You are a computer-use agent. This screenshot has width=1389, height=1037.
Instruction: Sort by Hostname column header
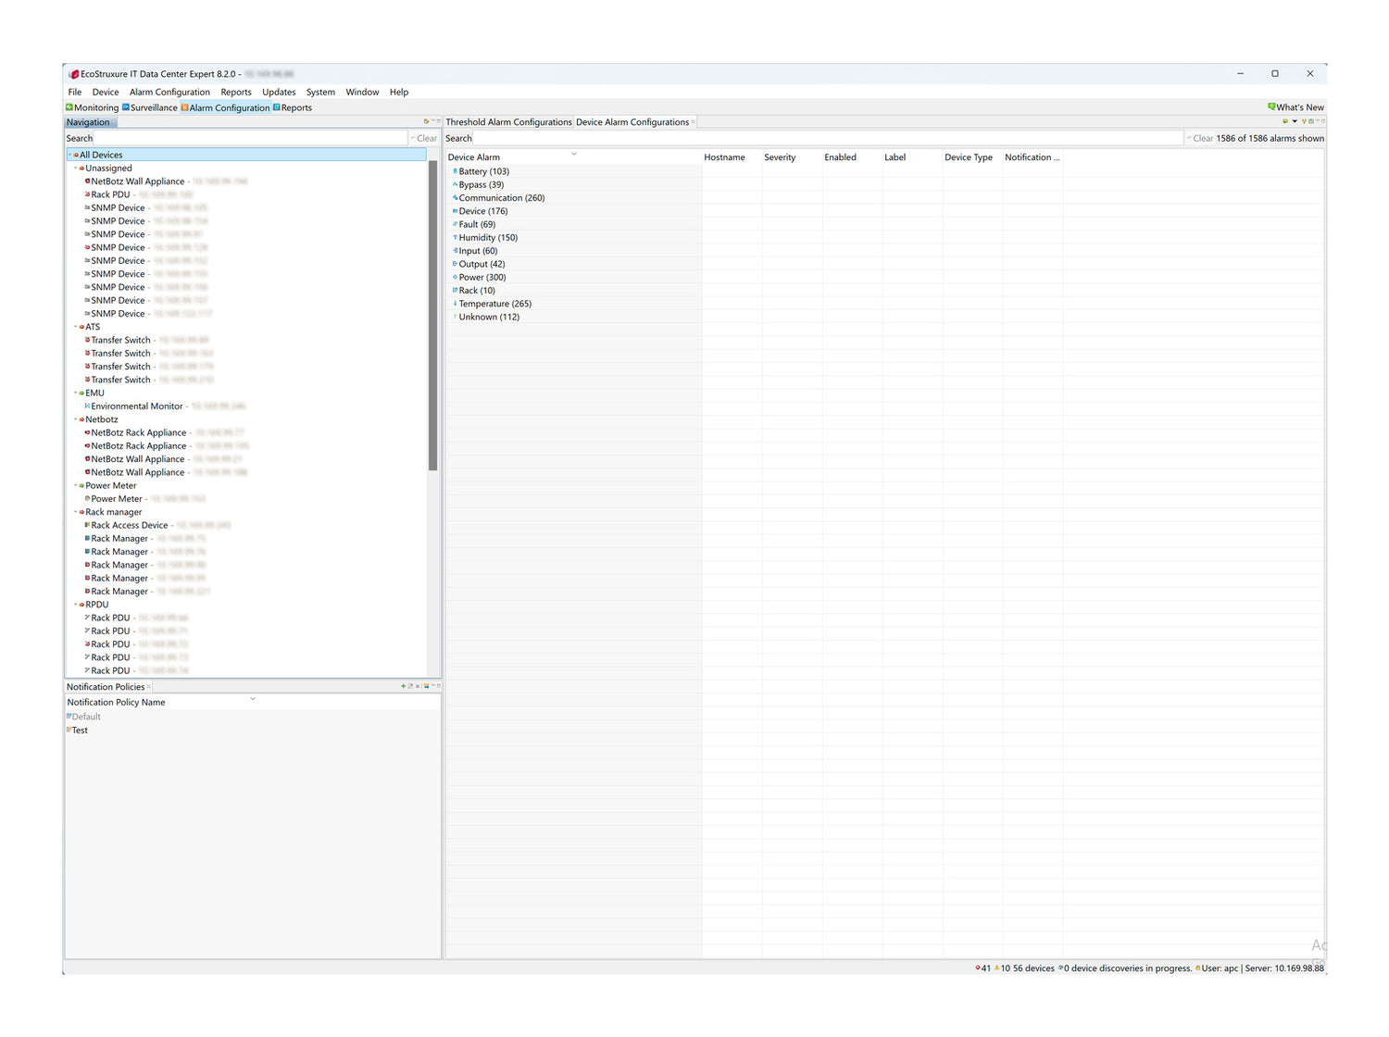(732, 157)
